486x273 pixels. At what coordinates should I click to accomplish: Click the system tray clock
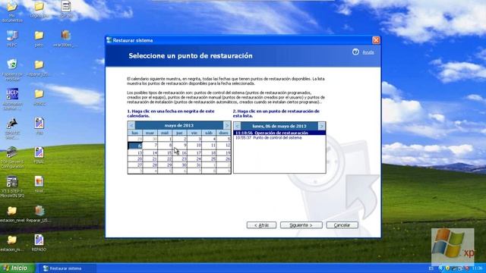[x=478, y=268]
